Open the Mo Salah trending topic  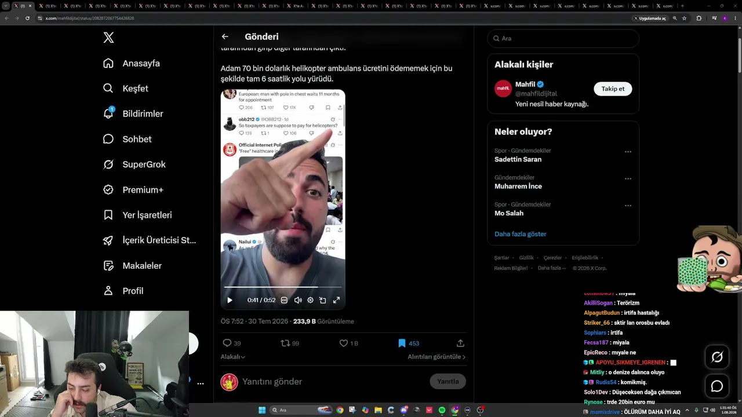[x=509, y=213]
